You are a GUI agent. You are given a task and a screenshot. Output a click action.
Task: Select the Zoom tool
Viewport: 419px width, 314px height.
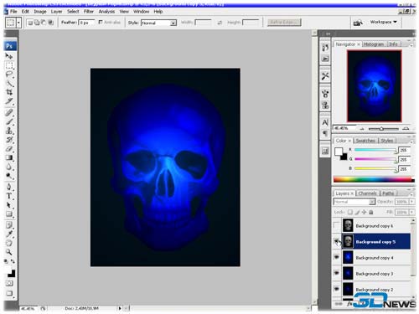9,252
